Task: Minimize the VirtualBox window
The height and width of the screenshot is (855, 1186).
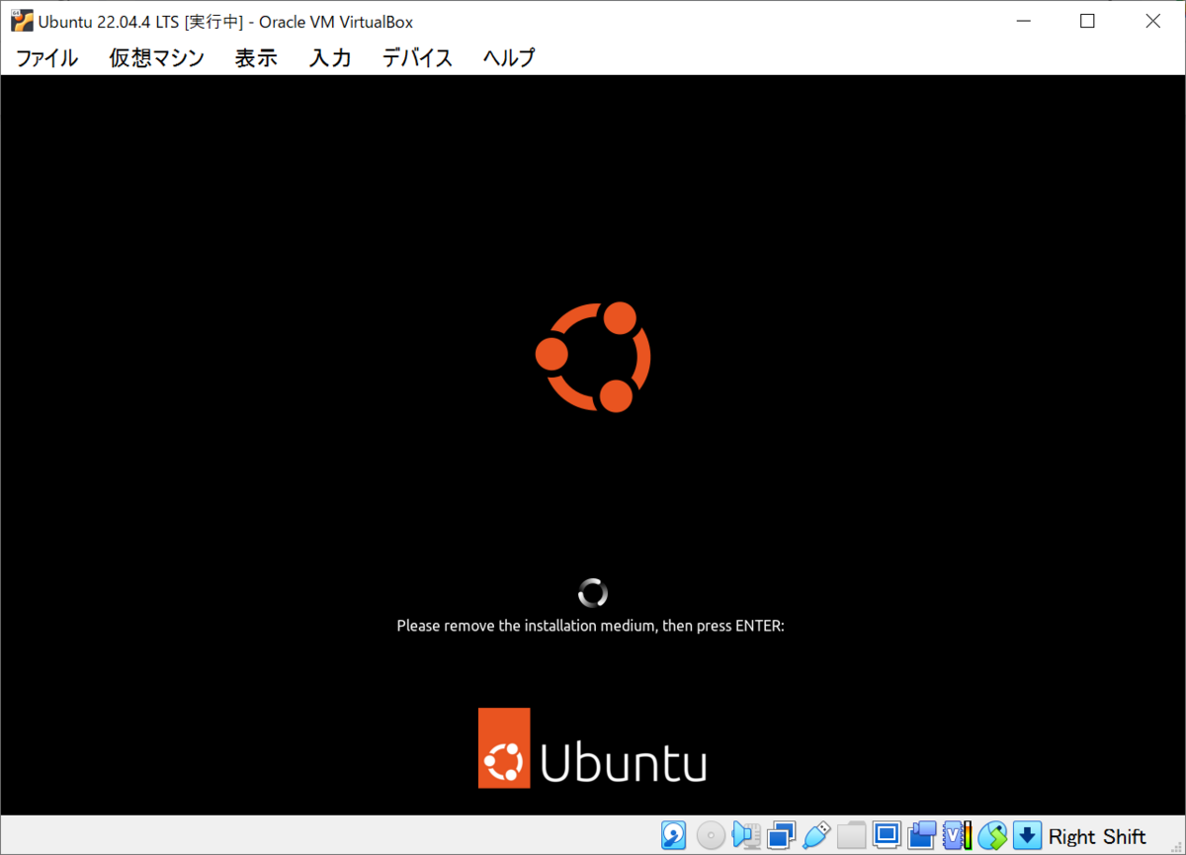Action: click(x=1025, y=21)
